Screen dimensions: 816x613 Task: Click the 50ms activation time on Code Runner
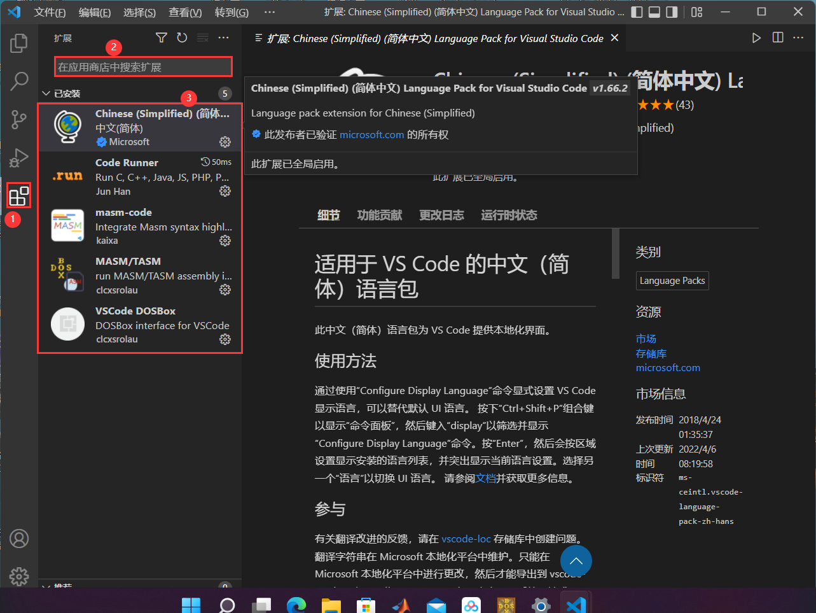216,162
